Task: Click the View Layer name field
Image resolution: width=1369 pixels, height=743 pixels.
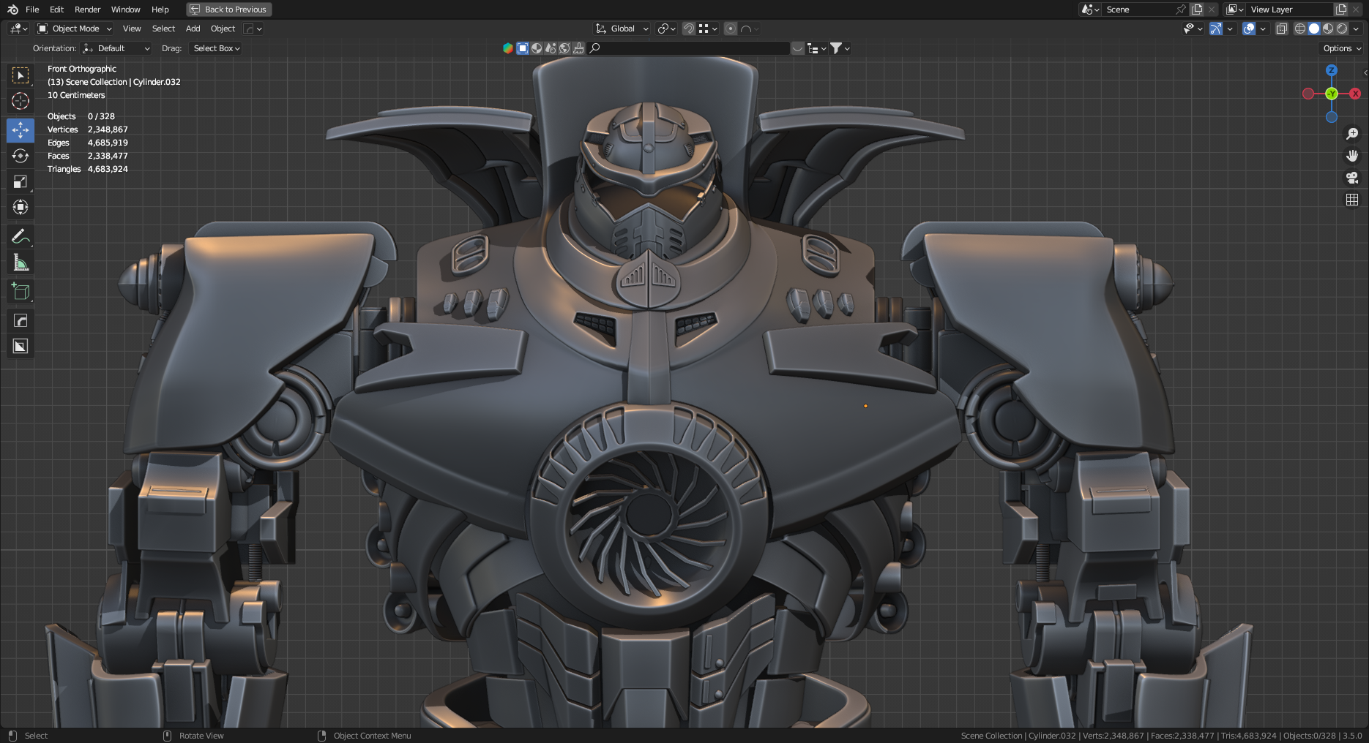Action: coord(1290,10)
